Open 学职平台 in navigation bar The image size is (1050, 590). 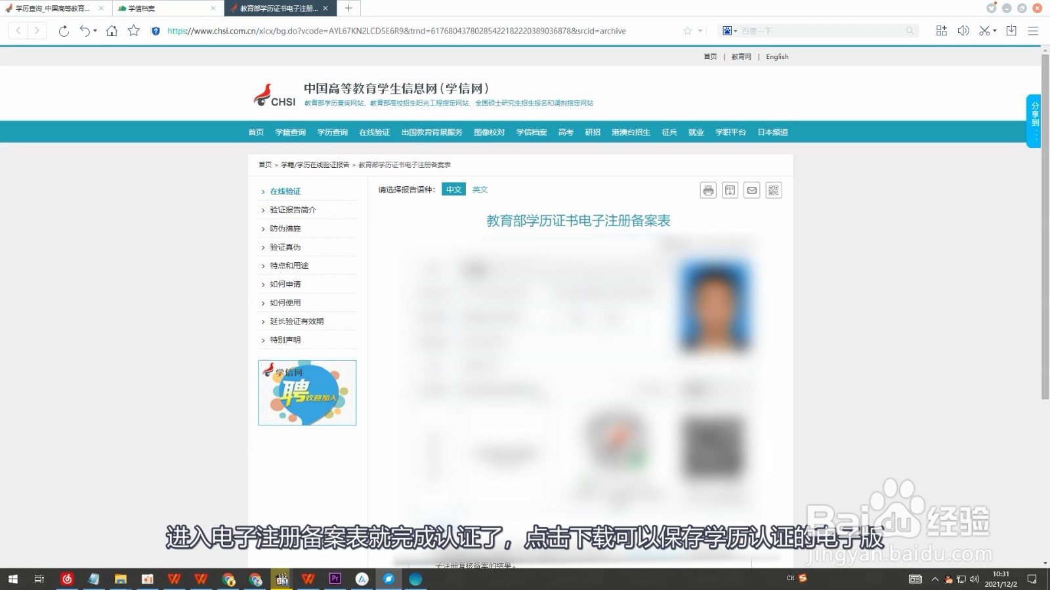730,132
